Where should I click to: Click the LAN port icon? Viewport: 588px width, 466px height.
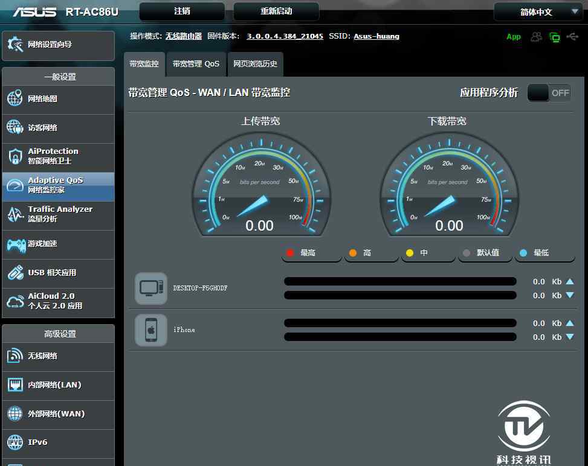(15, 385)
